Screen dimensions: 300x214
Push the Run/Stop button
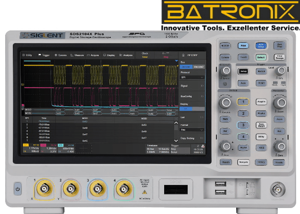coord(279,45)
